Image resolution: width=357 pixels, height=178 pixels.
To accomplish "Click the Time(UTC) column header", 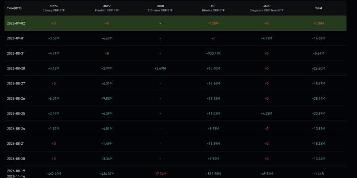I will pos(14,8).
